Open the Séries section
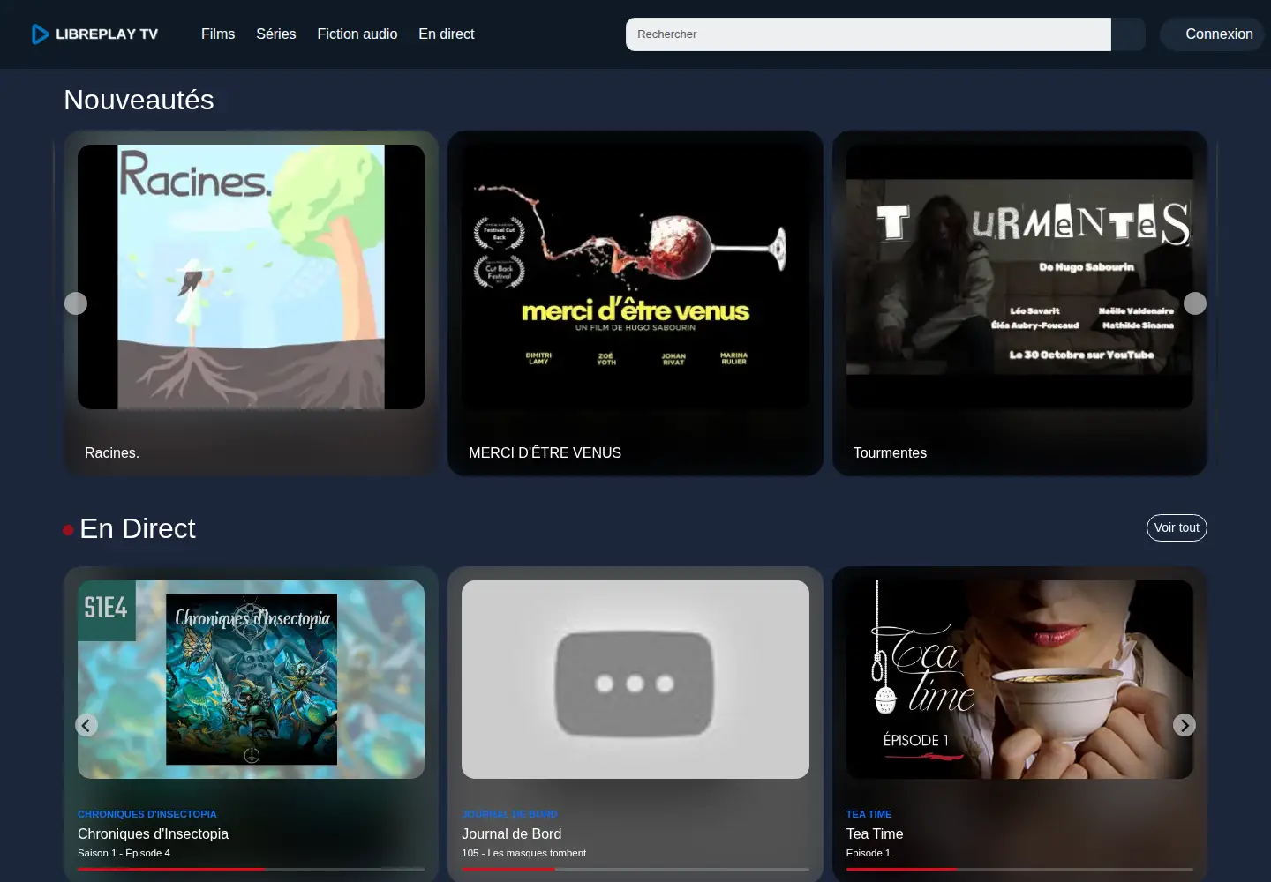1271x882 pixels. click(x=276, y=34)
